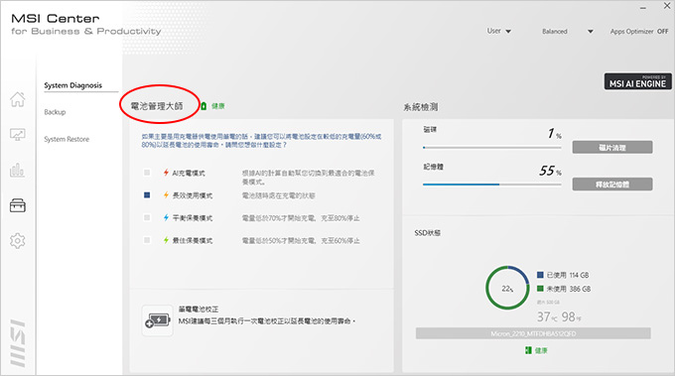Switch to the System Restore tab
The image size is (675, 376).
click(x=67, y=139)
